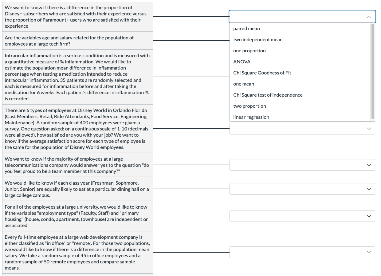This screenshot has height=276, width=381.
Task: Click the chevron on the employment type question dropdown
Action: [369, 216]
